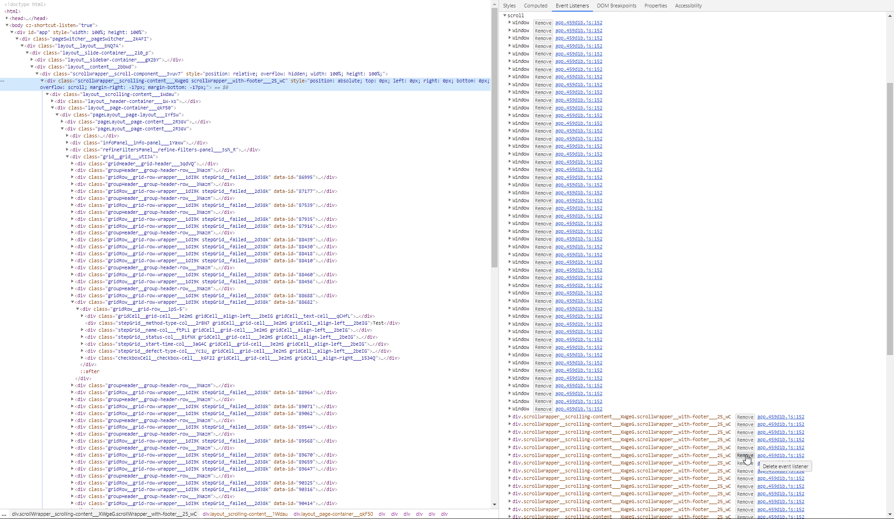This screenshot has width=894, height=519.
Task: Select grid row data-id 87935
Action: pos(206,219)
